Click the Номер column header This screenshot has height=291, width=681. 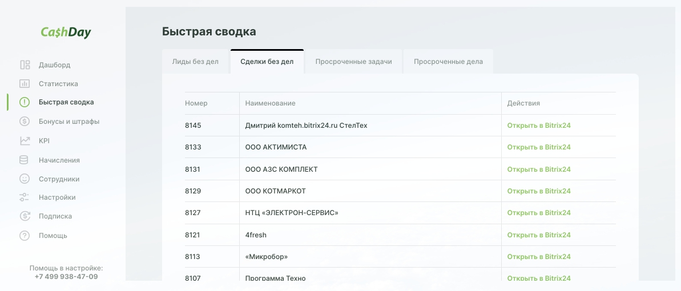[196, 103]
